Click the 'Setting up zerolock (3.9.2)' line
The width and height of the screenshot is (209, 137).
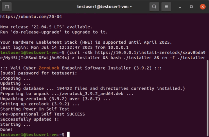pyautogui.click(x=40, y=104)
